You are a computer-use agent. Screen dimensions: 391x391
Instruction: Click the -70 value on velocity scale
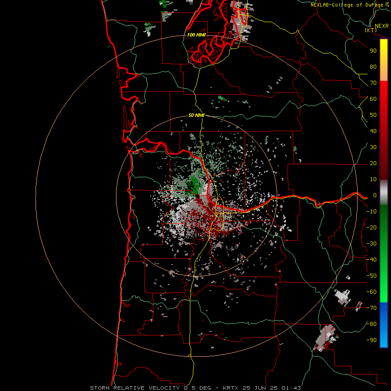click(x=371, y=308)
